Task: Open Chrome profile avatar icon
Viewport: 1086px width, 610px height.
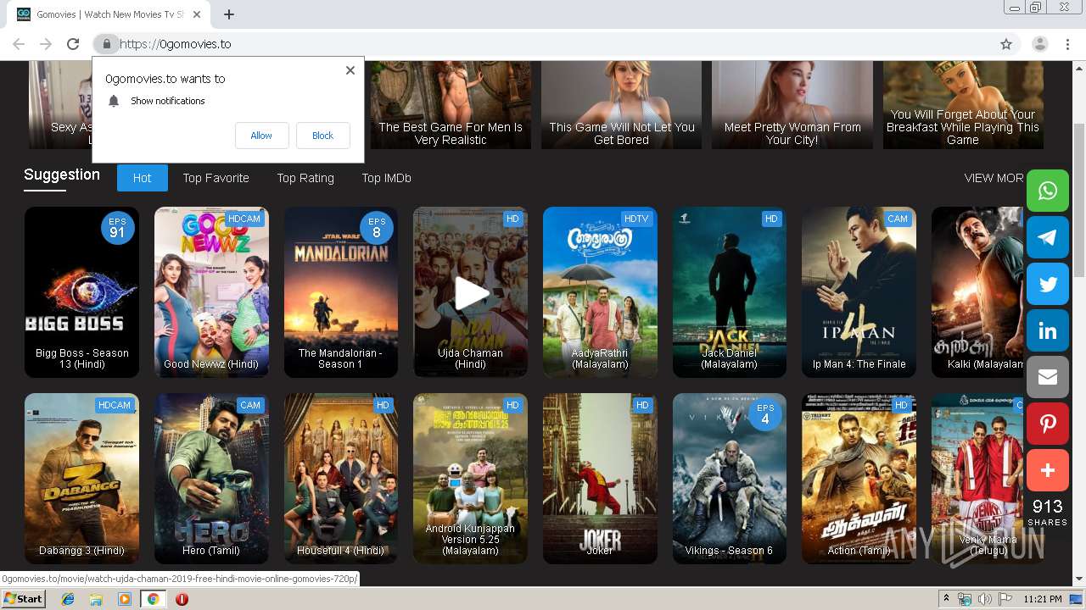Action: 1040,44
